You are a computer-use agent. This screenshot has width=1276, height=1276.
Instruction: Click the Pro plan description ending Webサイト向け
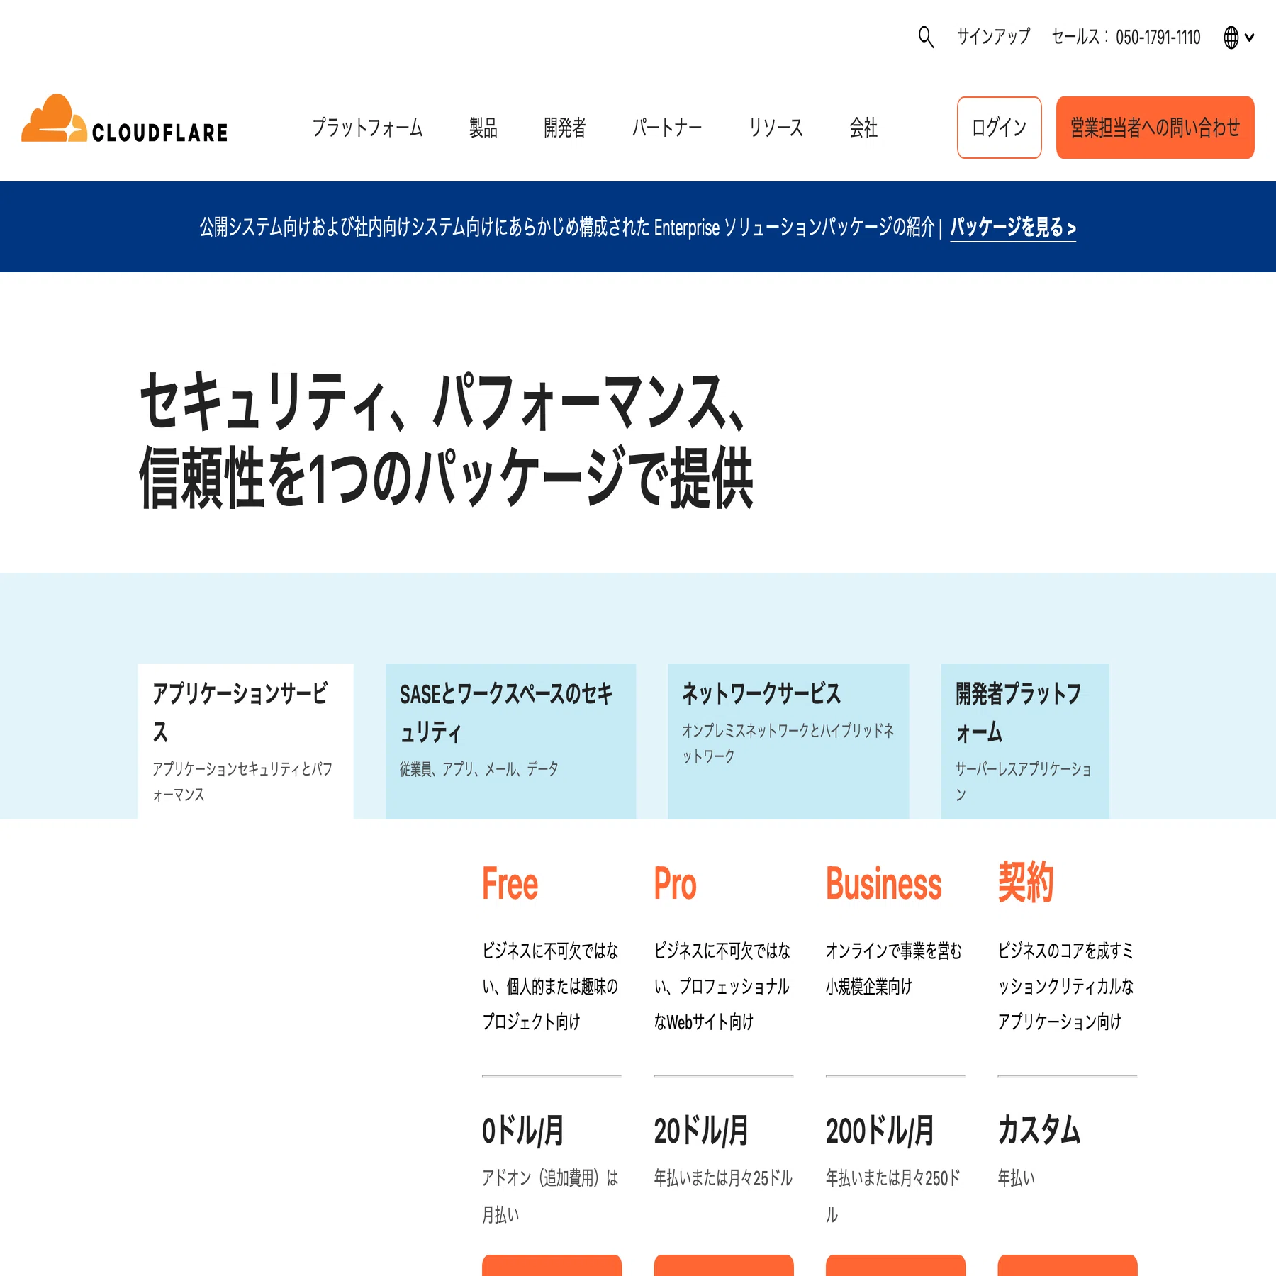tap(722, 986)
